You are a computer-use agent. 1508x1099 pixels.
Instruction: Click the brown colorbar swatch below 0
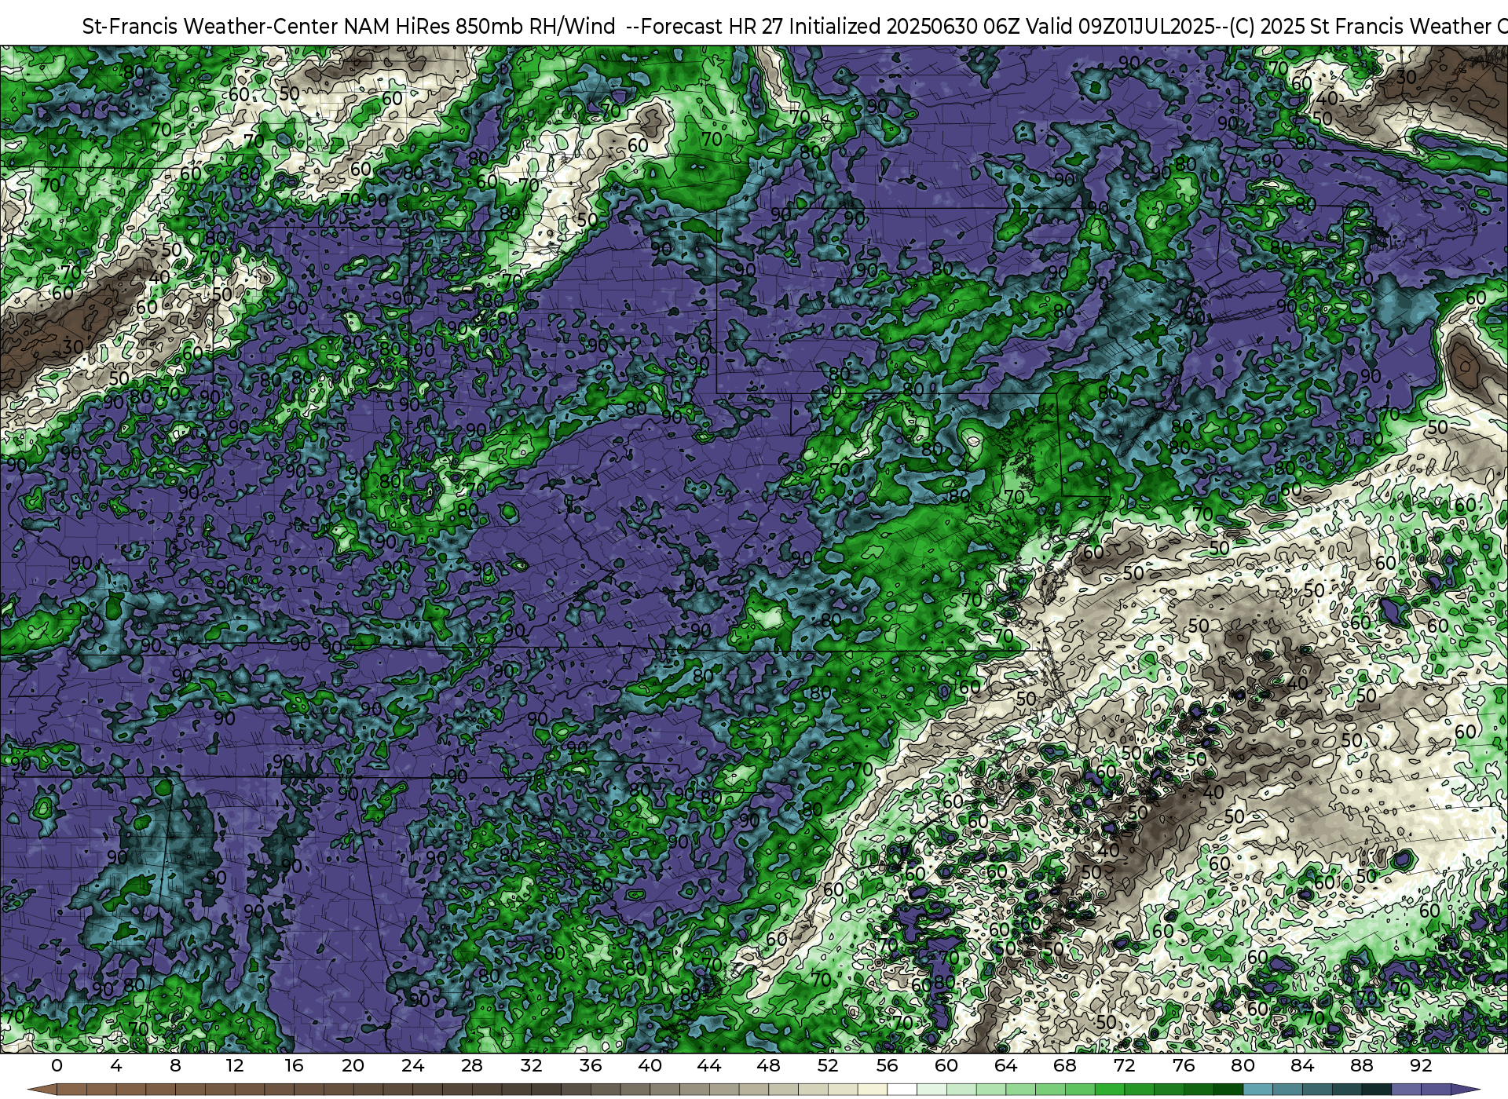(71, 1090)
